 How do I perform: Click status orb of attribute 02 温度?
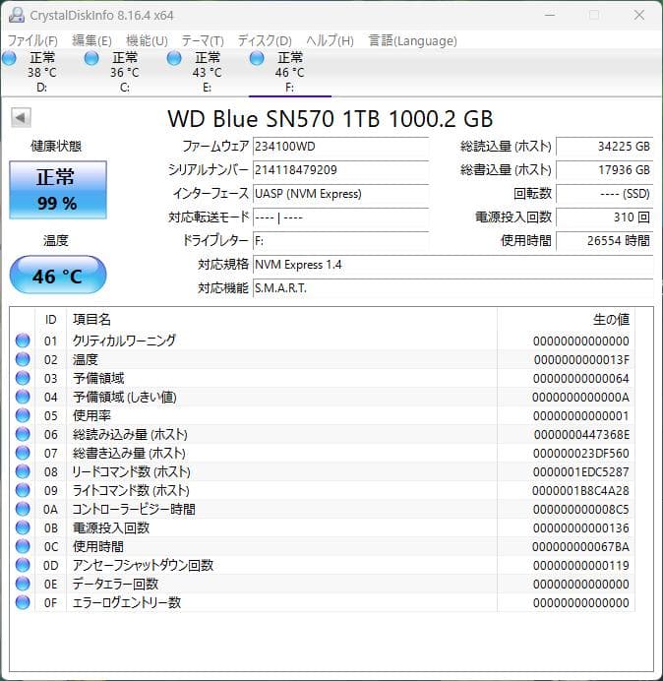(23, 359)
